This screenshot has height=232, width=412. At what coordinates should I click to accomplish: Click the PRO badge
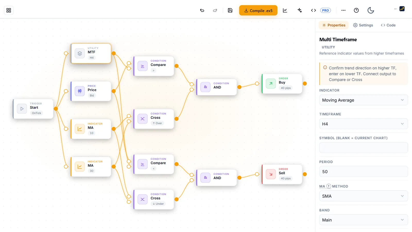pyautogui.click(x=325, y=10)
